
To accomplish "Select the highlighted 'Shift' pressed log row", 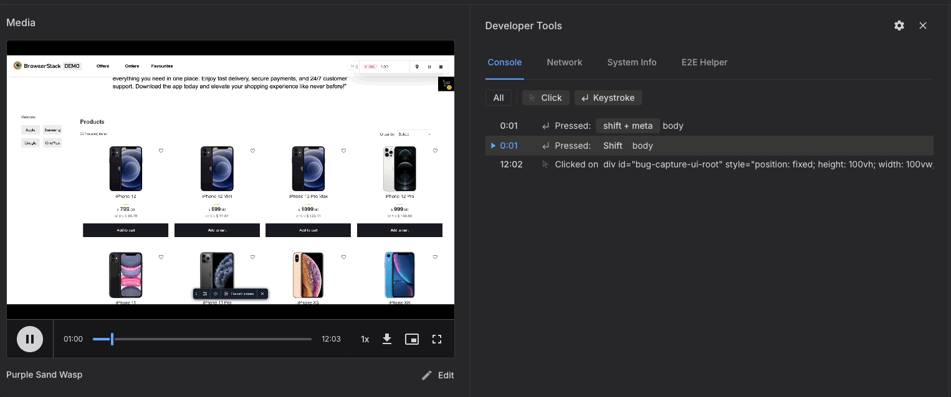I will point(709,146).
